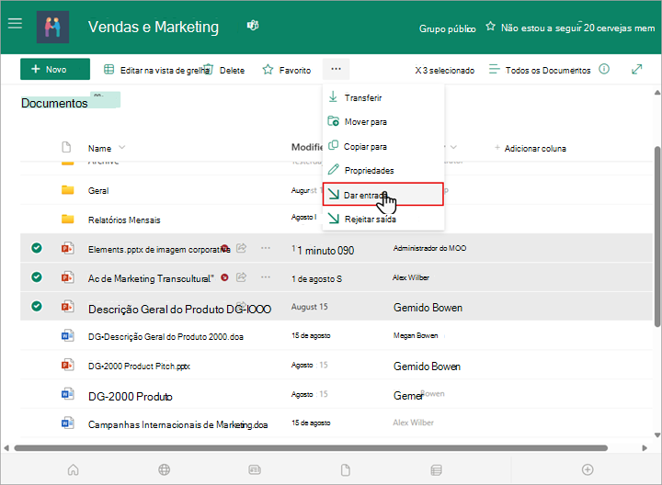This screenshot has width=662, height=485.
Task: Click the Word icon of DG-2000 Produto
Action: 67,394
